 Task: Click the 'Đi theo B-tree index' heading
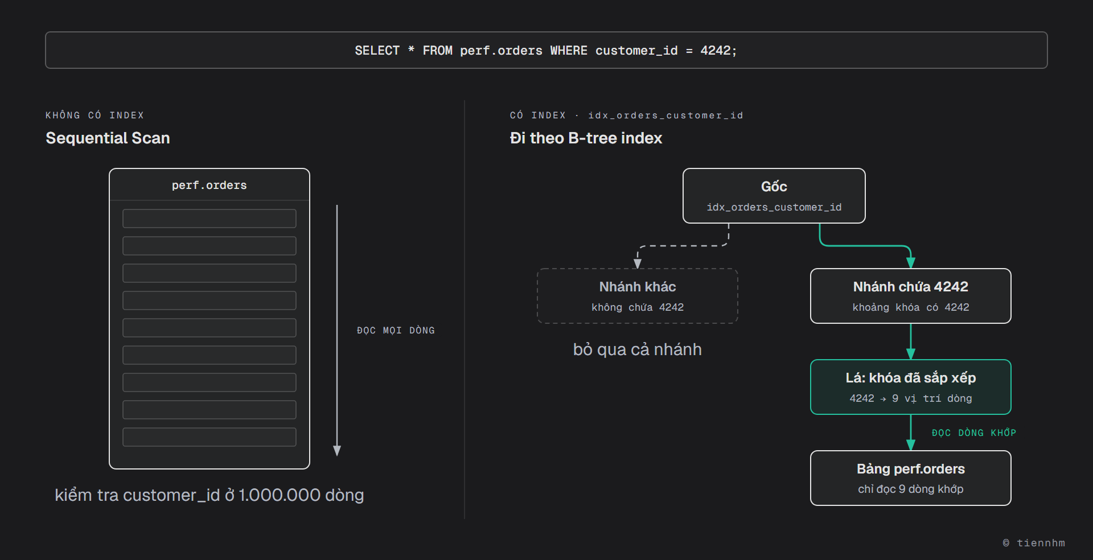(586, 138)
